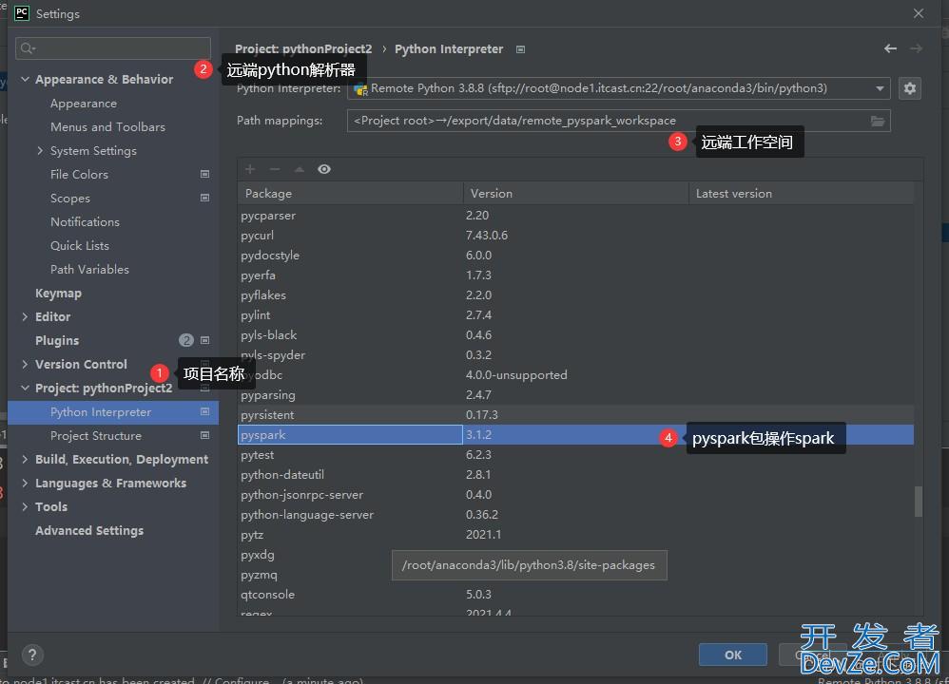This screenshot has height=684, width=949.
Task: Select the pydocstyle package row
Action: [575, 256]
